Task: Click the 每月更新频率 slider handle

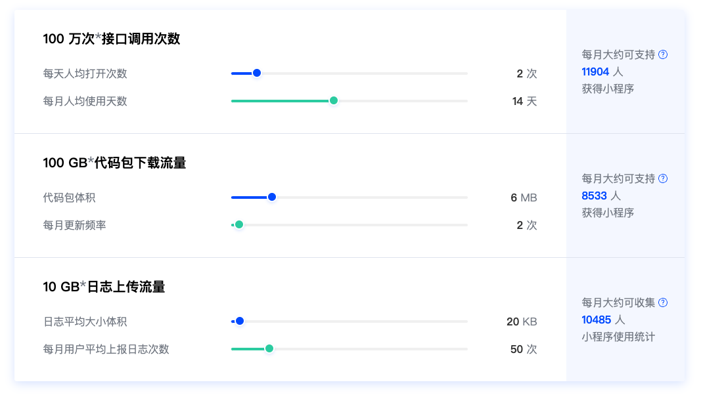Action: pyautogui.click(x=239, y=224)
